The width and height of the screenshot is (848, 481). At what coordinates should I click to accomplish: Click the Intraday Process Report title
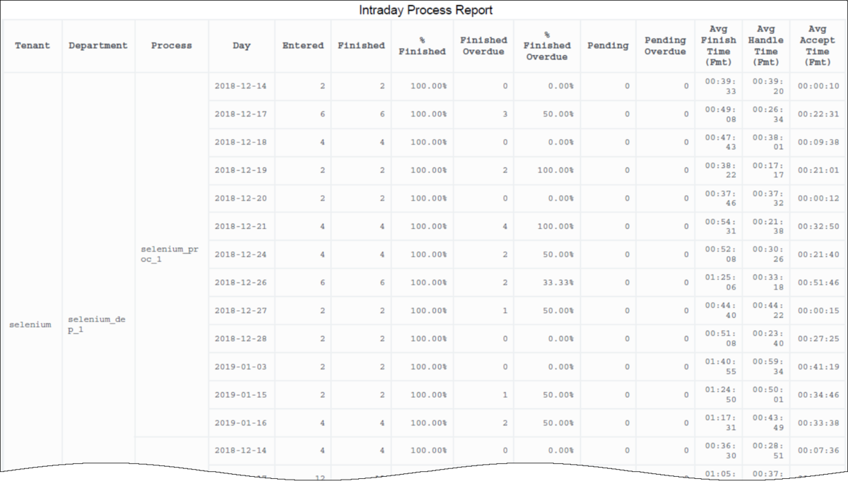425,10
